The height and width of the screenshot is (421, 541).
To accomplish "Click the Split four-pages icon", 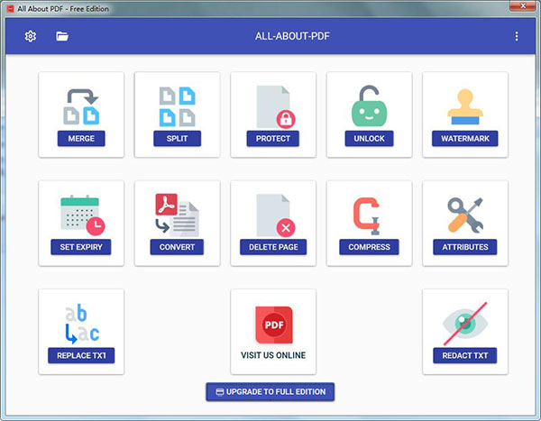I will point(177,106).
